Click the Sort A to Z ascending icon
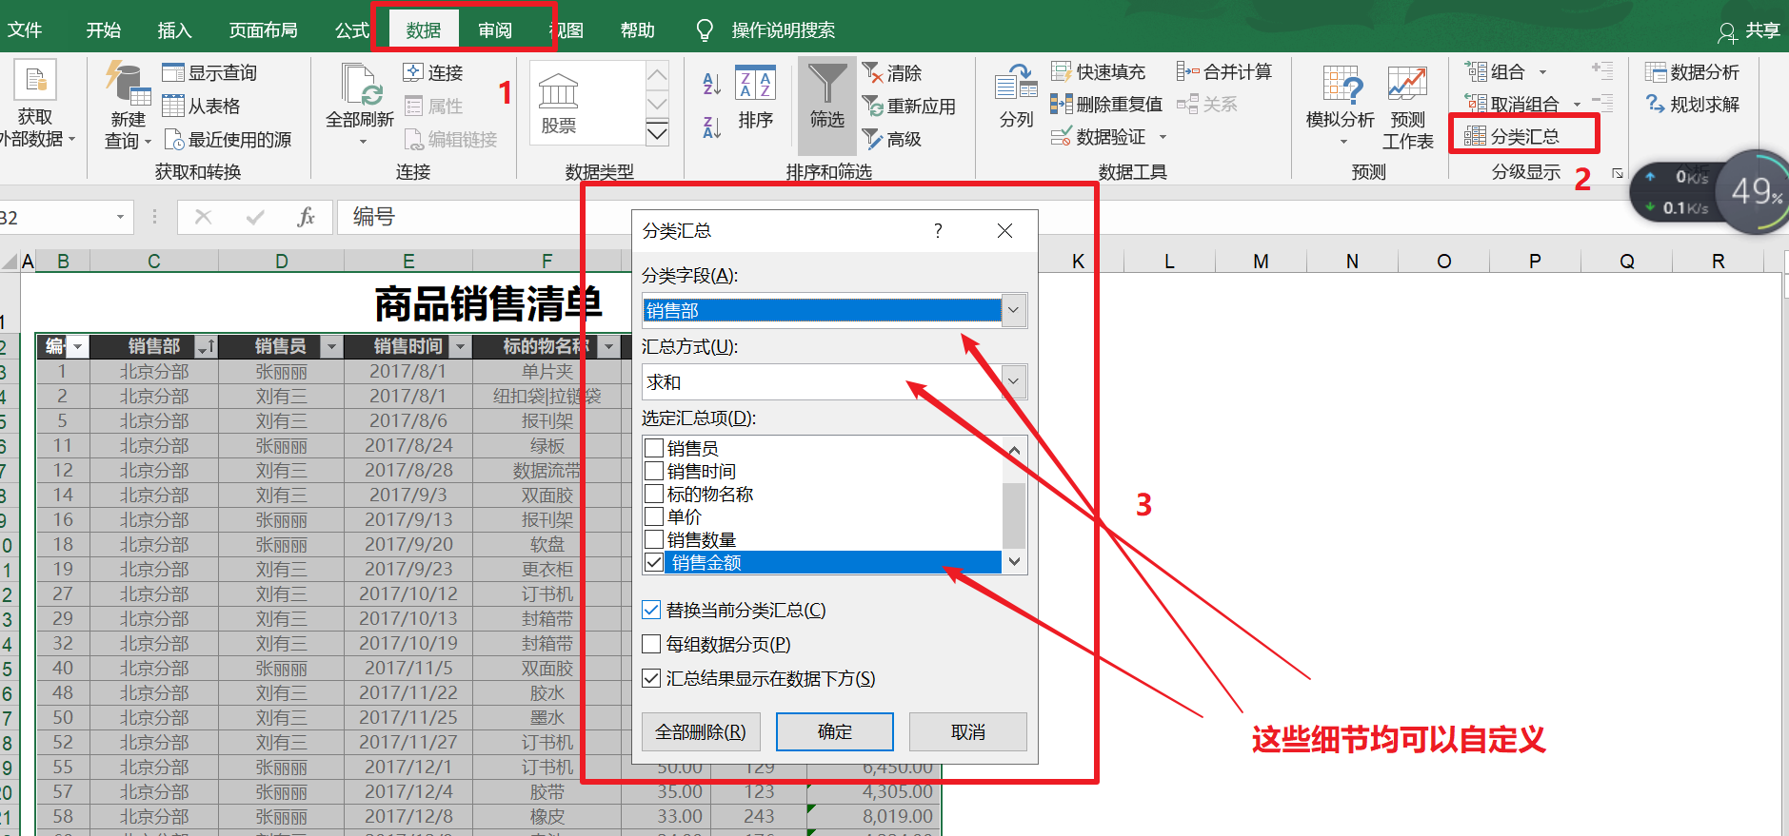Image resolution: width=1789 pixels, height=836 pixels. [x=711, y=83]
